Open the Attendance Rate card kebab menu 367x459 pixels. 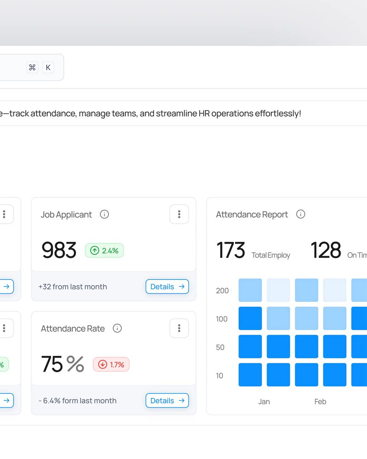tap(179, 328)
